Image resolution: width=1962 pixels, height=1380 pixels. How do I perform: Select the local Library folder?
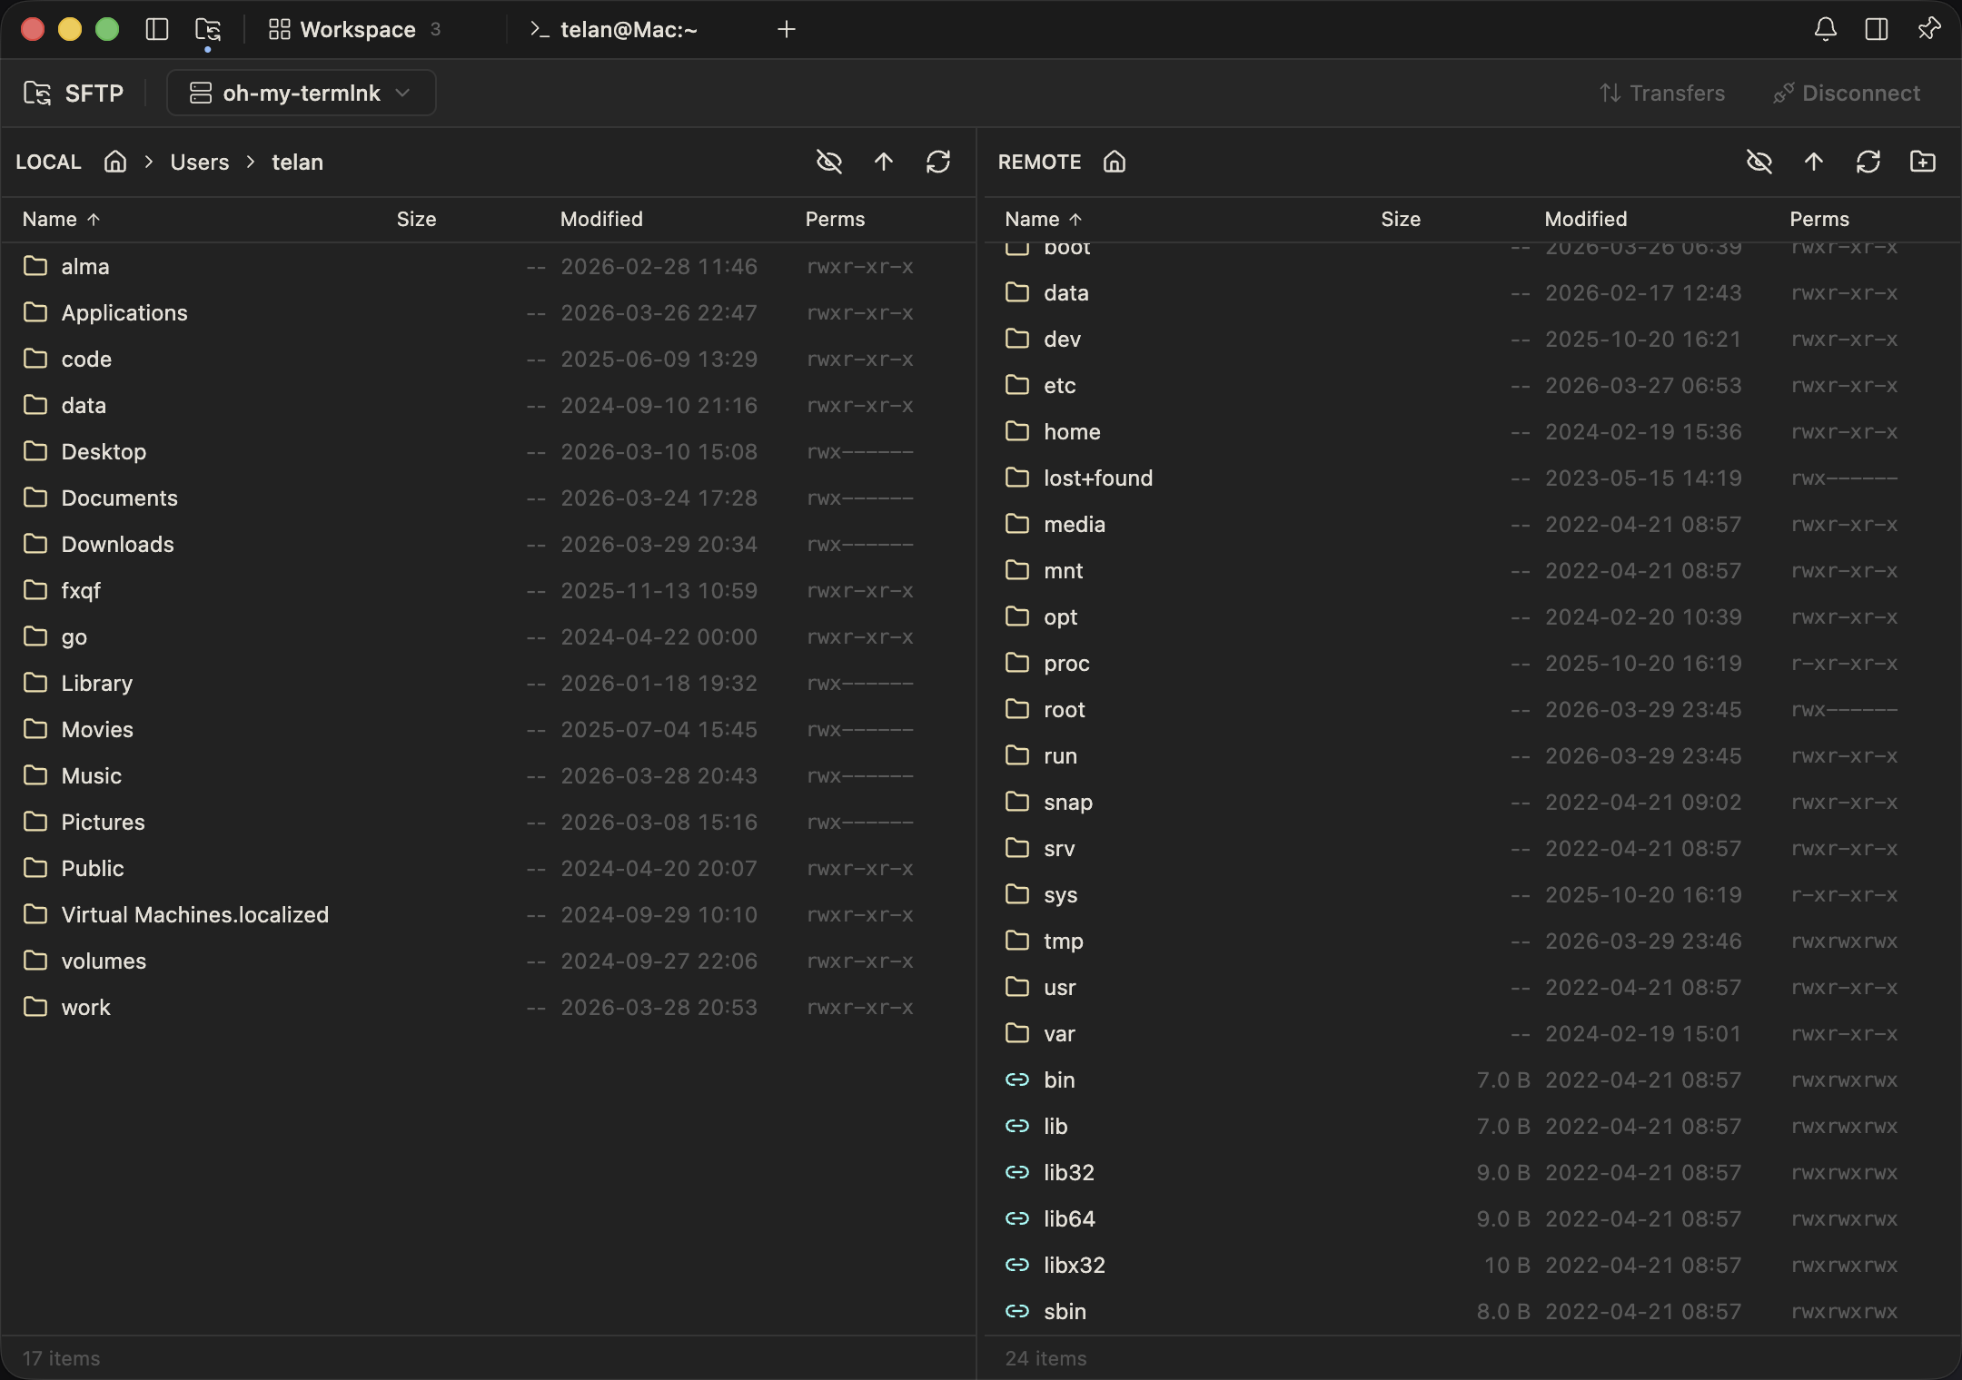pos(488,683)
